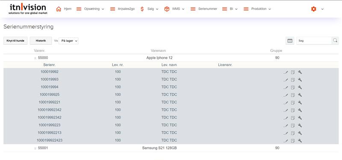Open the Vis 'På lager' dropdown
The image size is (342, 160).
pyautogui.click(x=68, y=41)
